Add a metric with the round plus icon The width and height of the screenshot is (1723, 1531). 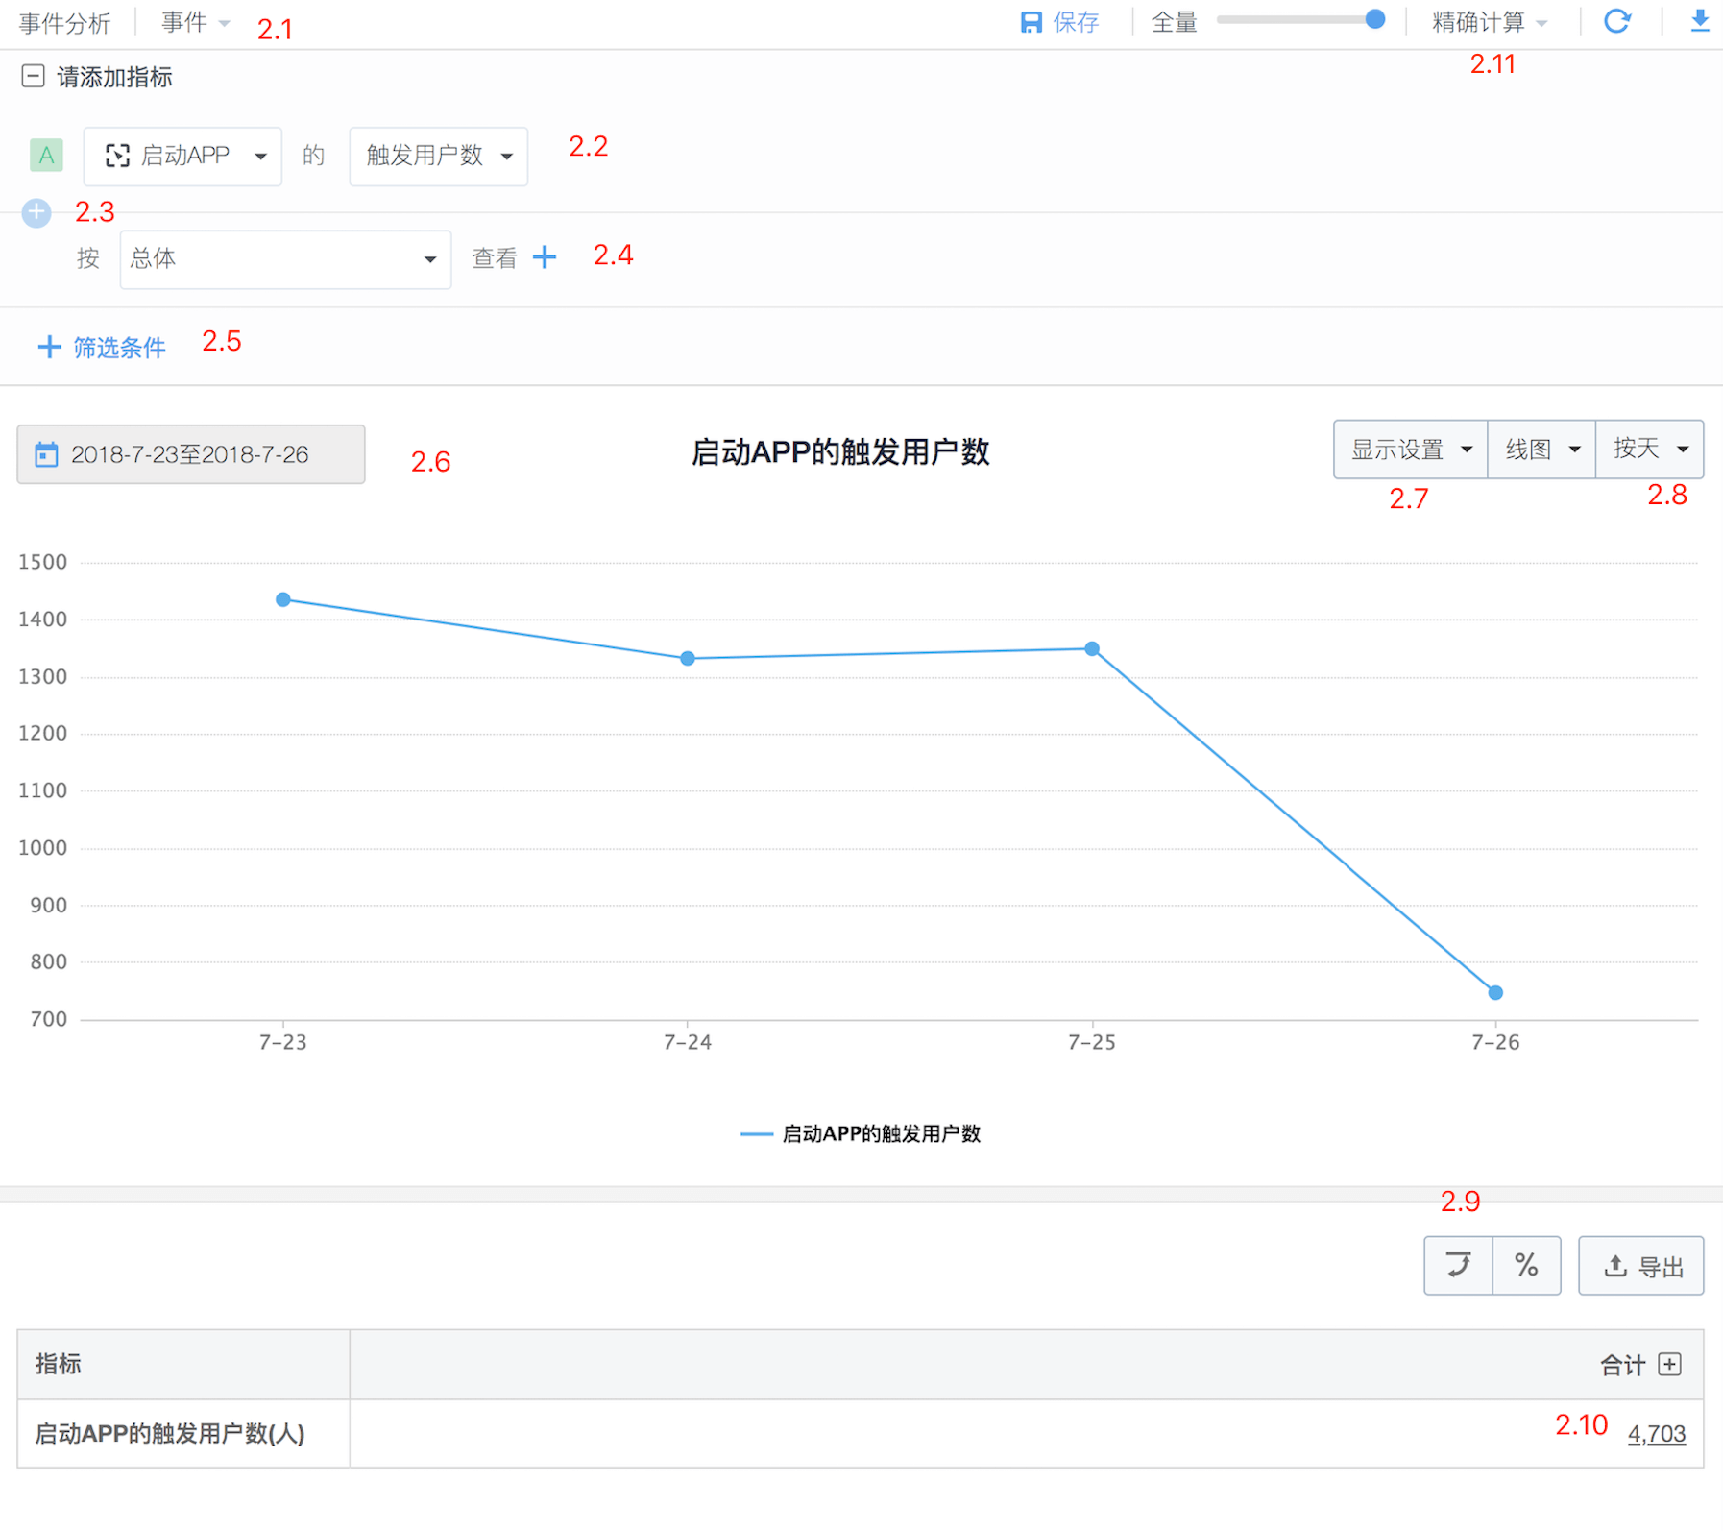coord(36,212)
